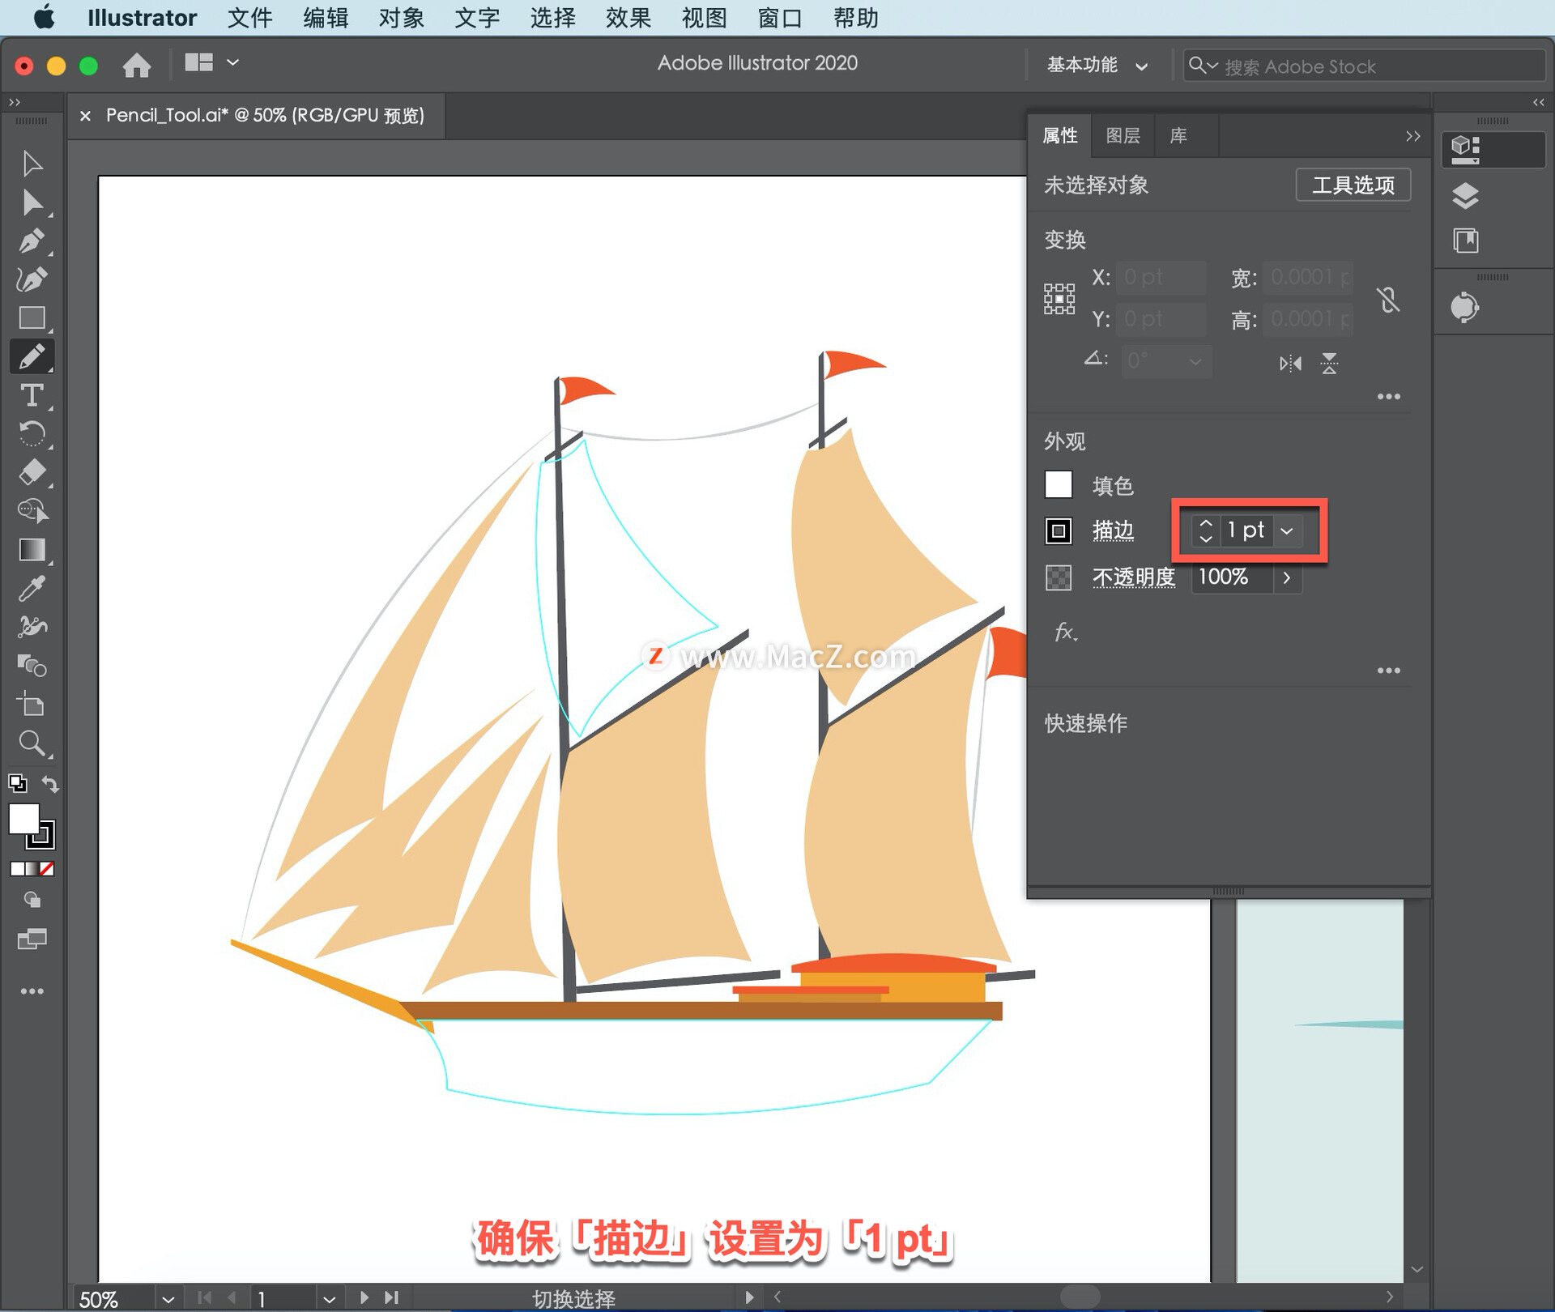Select the Rectangle tool
1555x1312 pixels.
click(32, 317)
